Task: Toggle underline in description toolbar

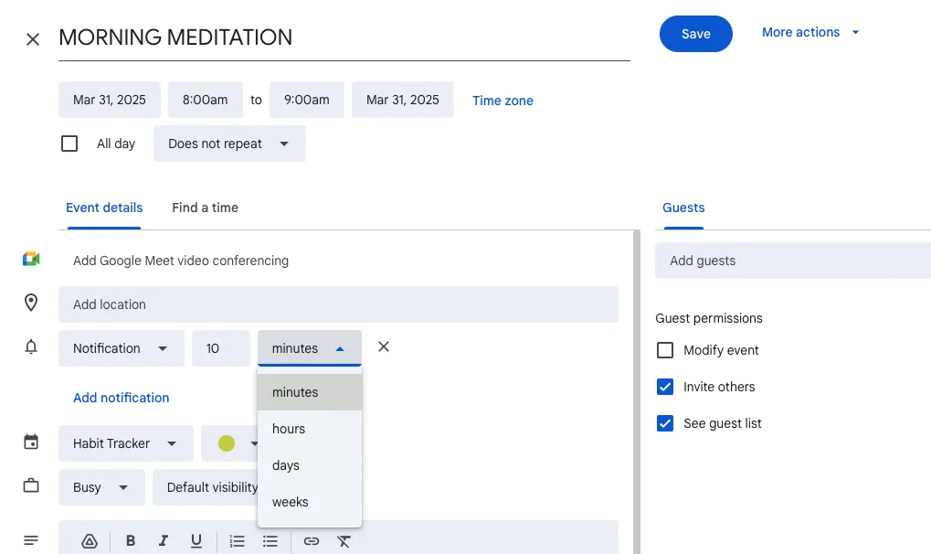Action: point(196,541)
